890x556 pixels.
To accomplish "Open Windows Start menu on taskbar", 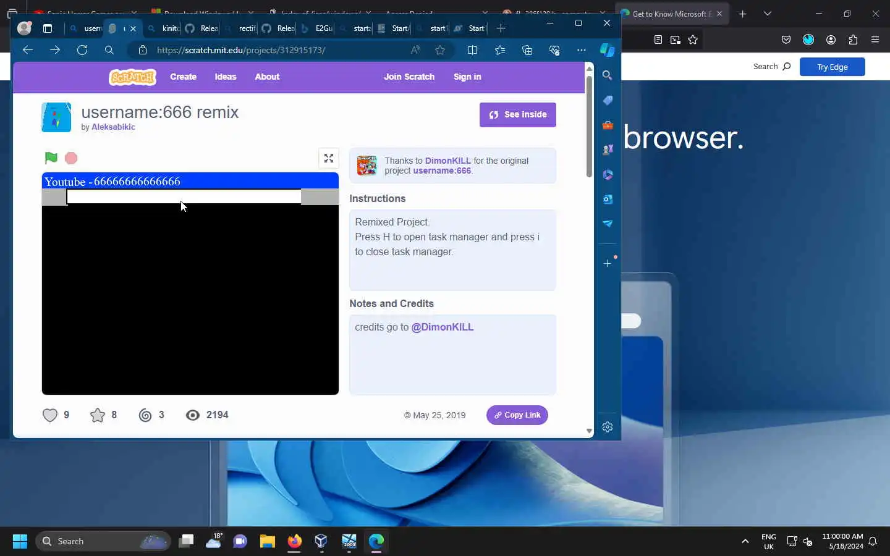I will [x=20, y=541].
